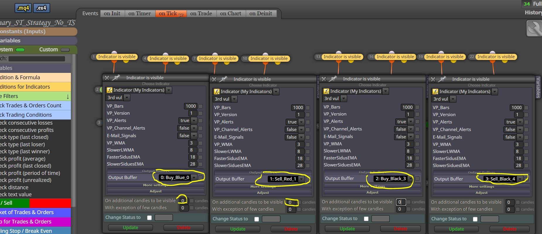Select block 1 Indicator is visible
Viewport: 542px width, 234px height.
point(117,57)
